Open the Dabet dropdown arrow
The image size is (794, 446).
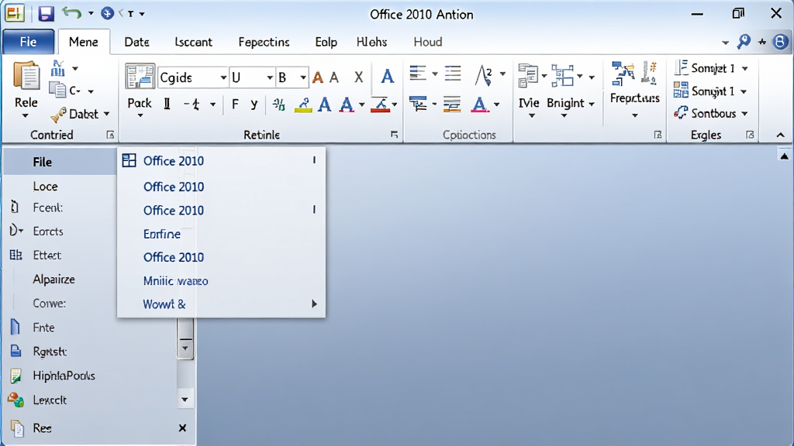pos(106,115)
